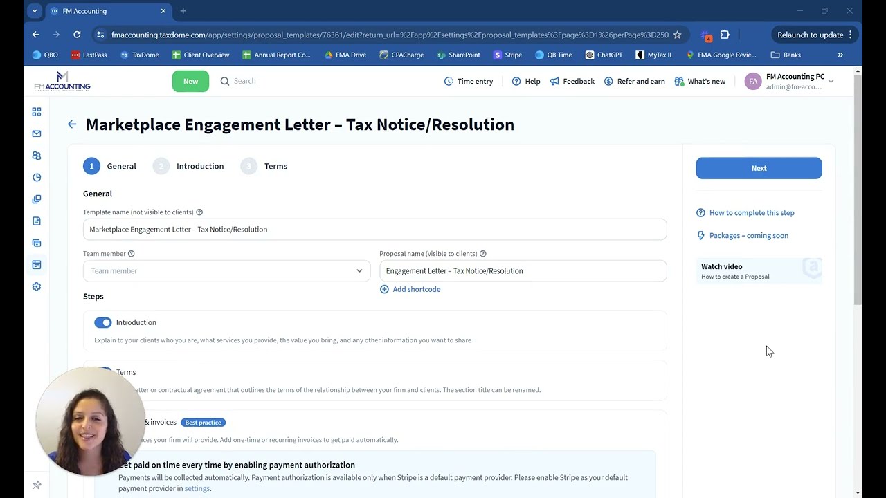Open What's new
This screenshot has height=498, width=886.
[x=700, y=82]
